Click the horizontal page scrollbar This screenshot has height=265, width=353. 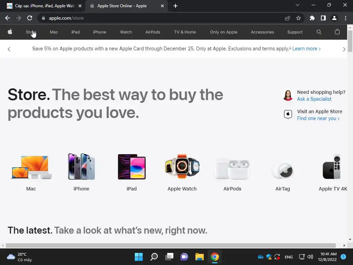coord(171,245)
